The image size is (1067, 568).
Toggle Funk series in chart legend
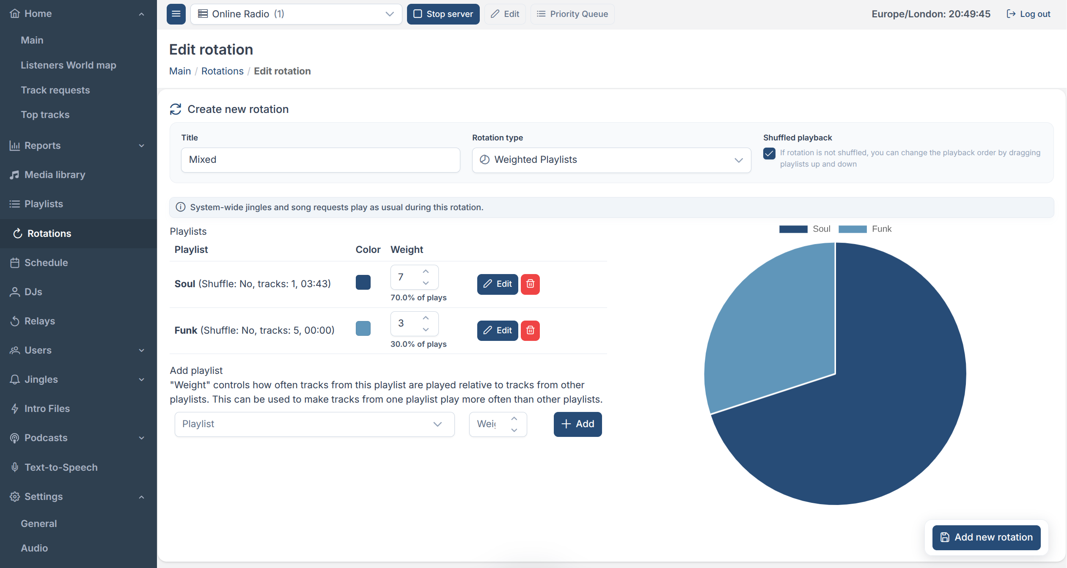tap(865, 229)
